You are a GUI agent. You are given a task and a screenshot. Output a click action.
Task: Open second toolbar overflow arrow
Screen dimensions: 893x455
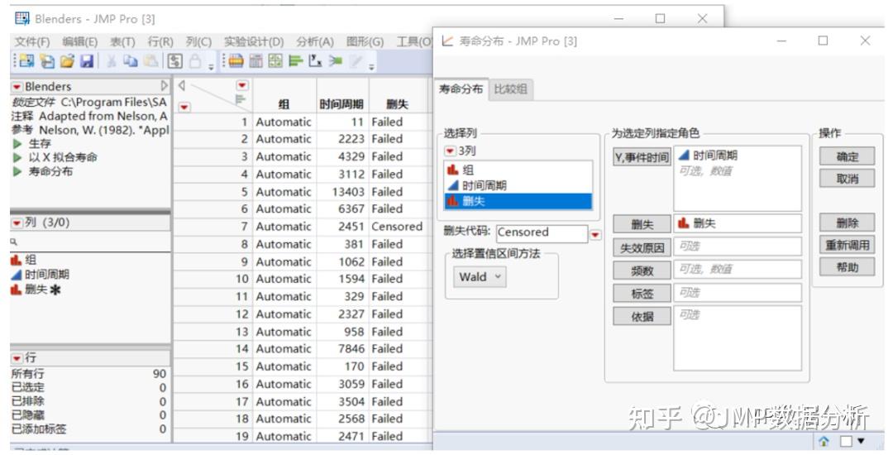[371, 67]
